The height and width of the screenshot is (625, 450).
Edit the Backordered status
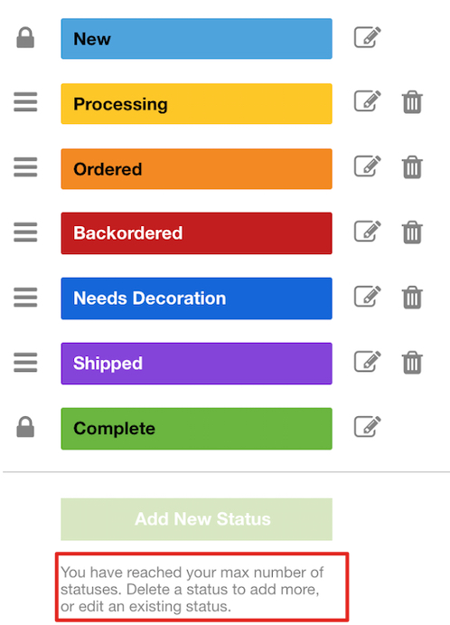tap(367, 231)
